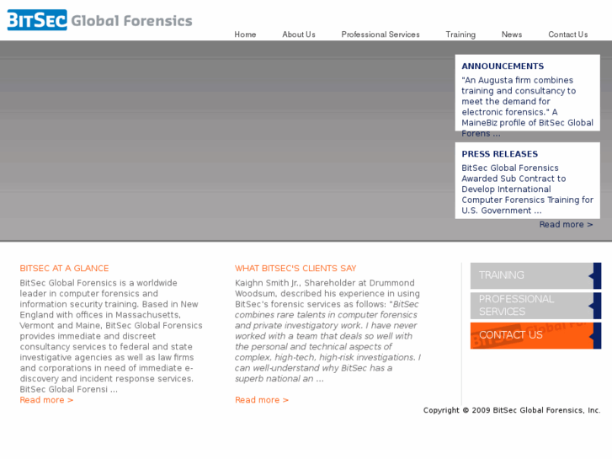612x459 pixels.
Task: Click Read more under clients testimonial
Action: point(262,400)
